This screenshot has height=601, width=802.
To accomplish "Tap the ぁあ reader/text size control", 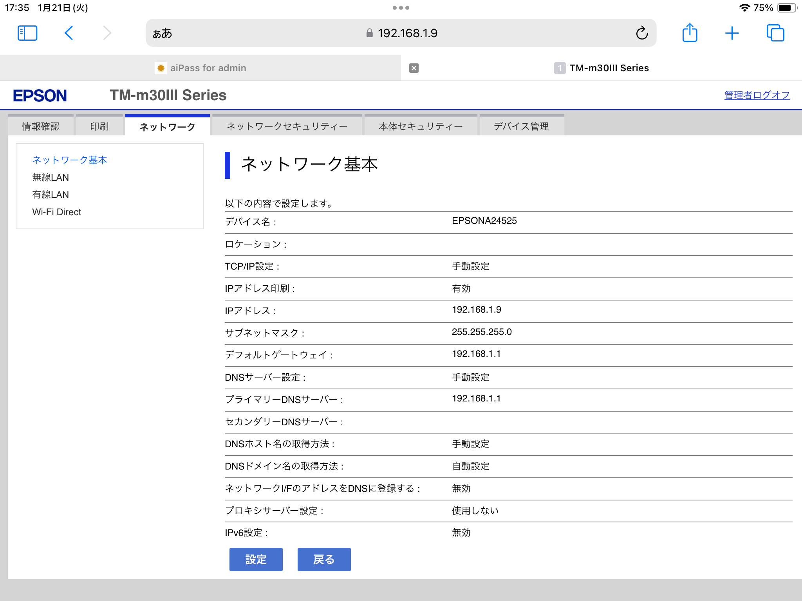I will coord(162,33).
